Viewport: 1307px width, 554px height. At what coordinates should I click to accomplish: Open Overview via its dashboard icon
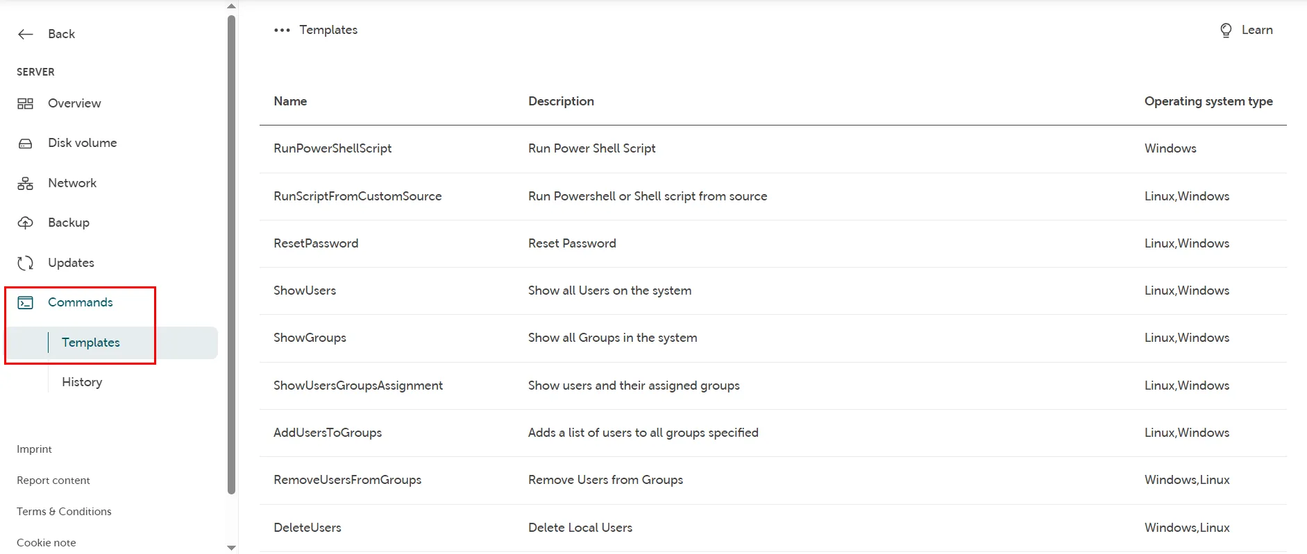click(26, 103)
